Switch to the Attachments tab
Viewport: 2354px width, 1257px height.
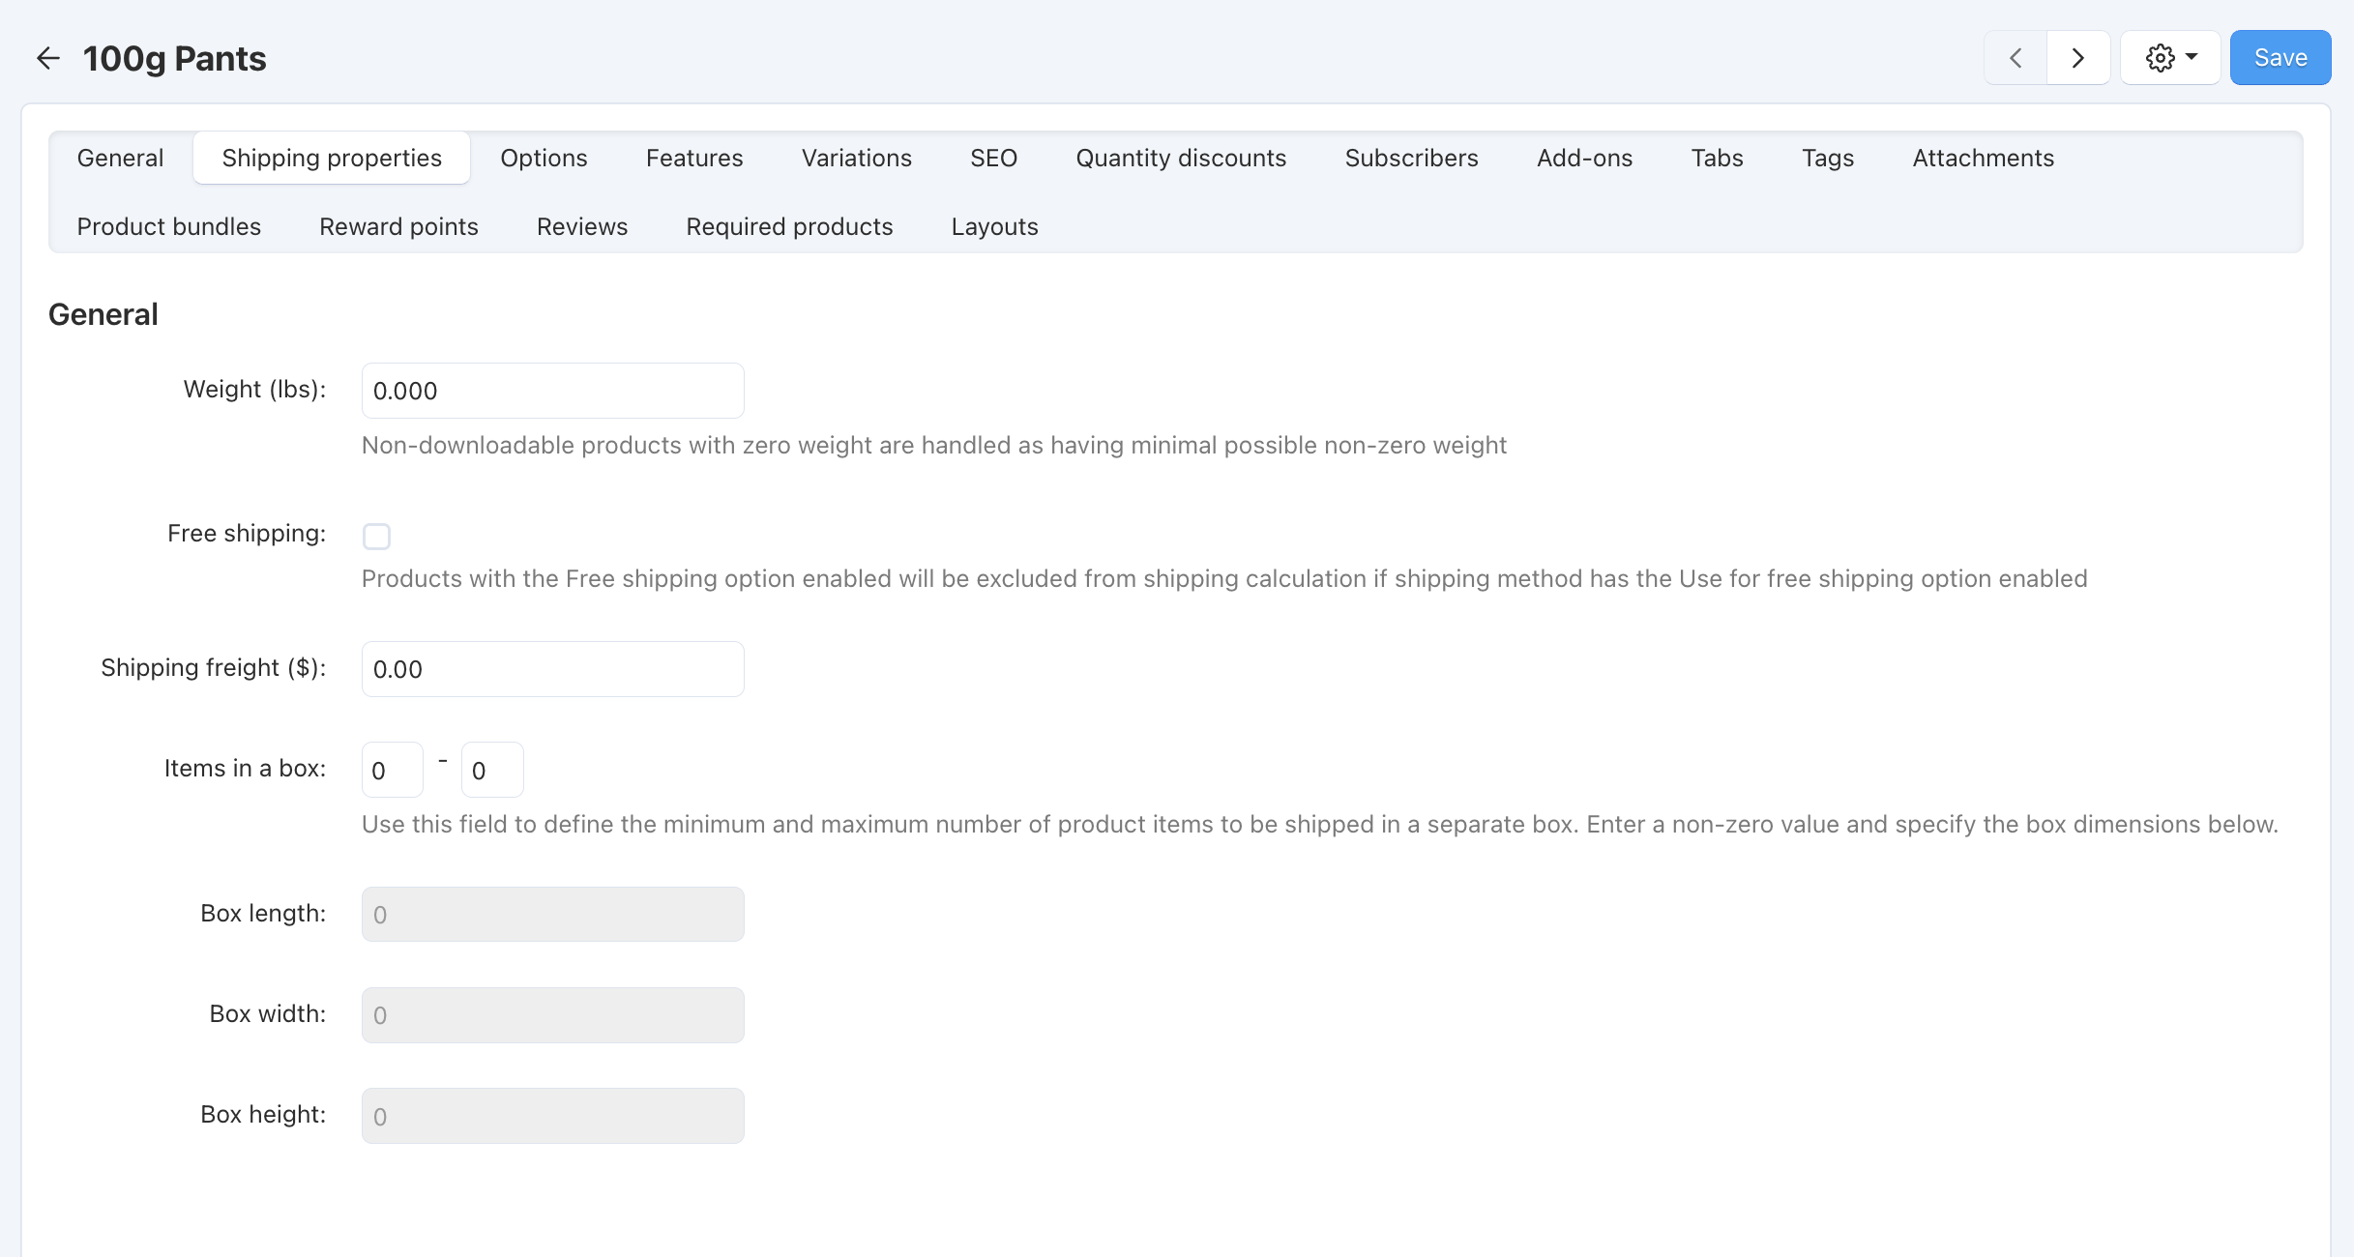tap(1983, 158)
